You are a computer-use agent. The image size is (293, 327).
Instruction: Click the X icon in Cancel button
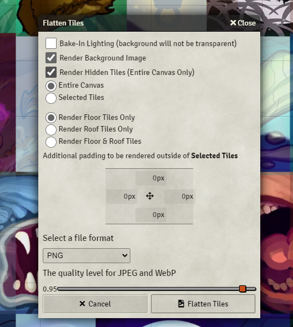tap(82, 304)
